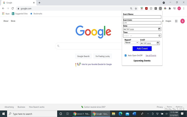Open Task View on the taskbar
Viewport: 187px width, 117px height.
coord(68,114)
